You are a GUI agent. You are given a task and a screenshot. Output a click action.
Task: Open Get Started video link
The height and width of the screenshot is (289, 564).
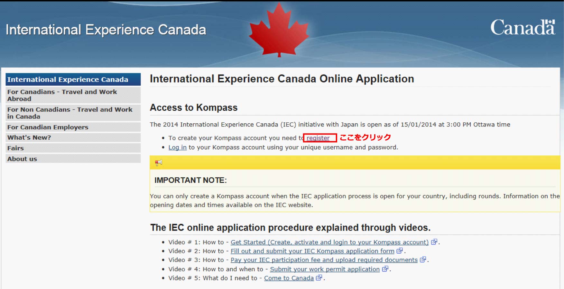pos(329,242)
